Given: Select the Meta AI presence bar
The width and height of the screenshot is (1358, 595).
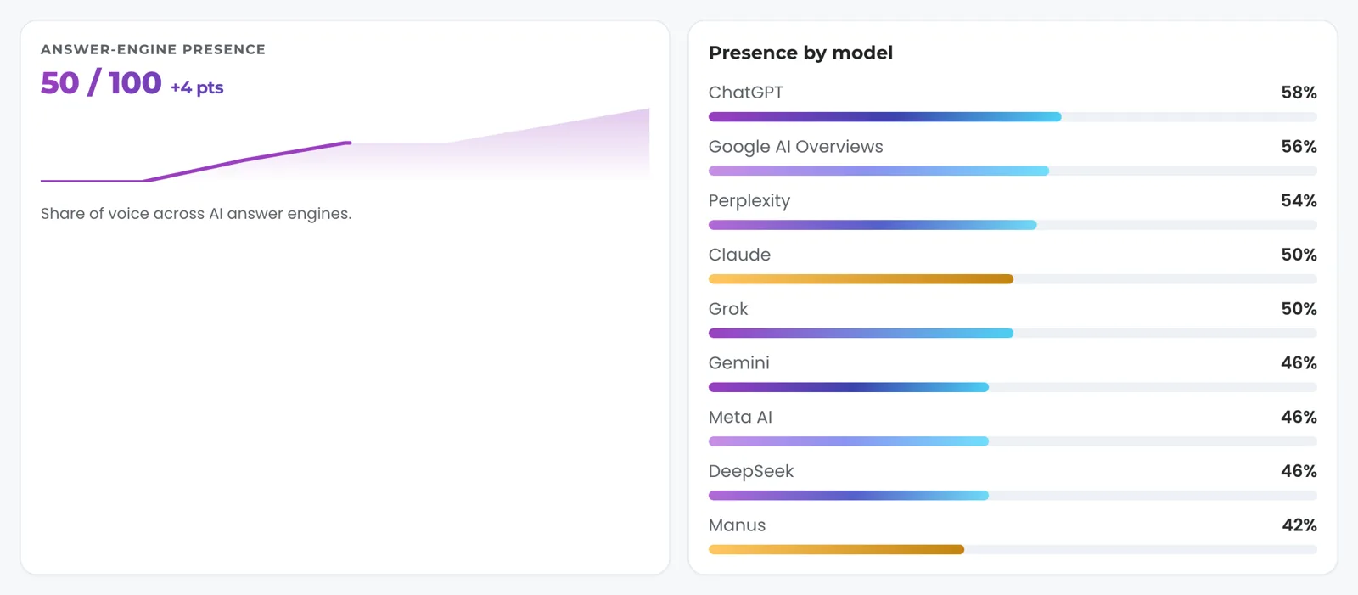Looking at the screenshot, I should point(1013,441).
